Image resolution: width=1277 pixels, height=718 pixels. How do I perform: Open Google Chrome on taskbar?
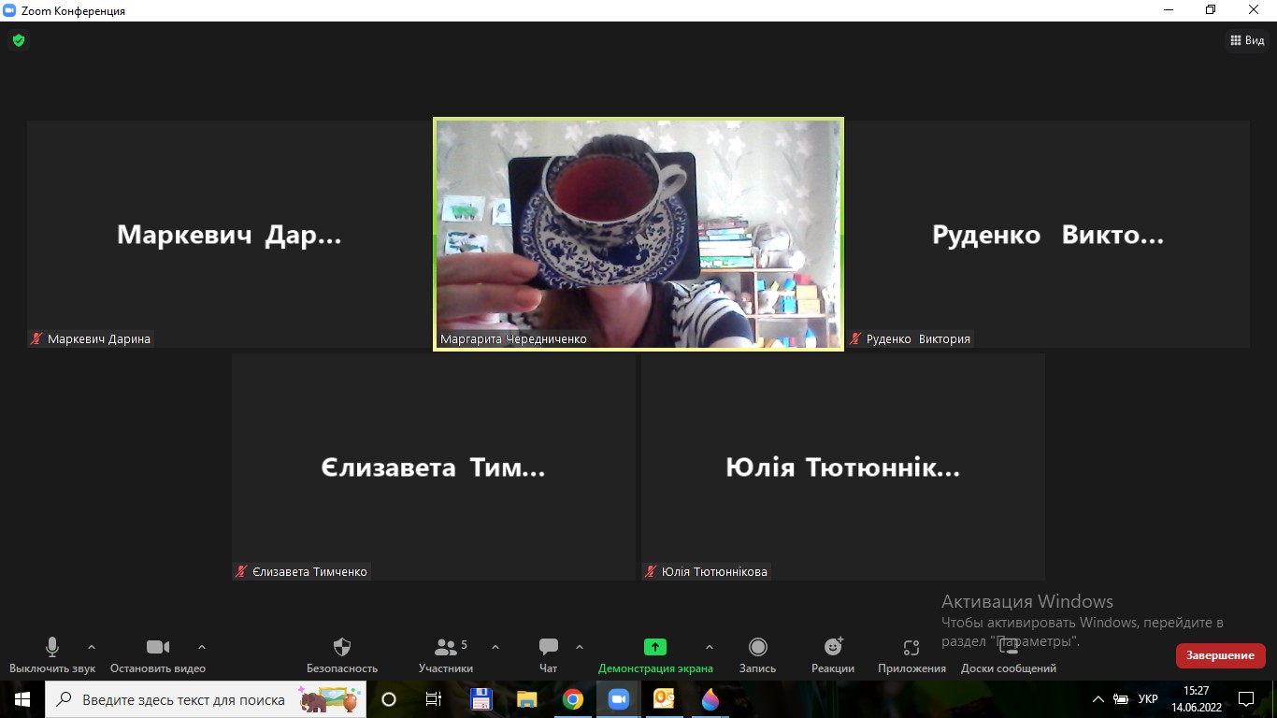click(x=573, y=699)
